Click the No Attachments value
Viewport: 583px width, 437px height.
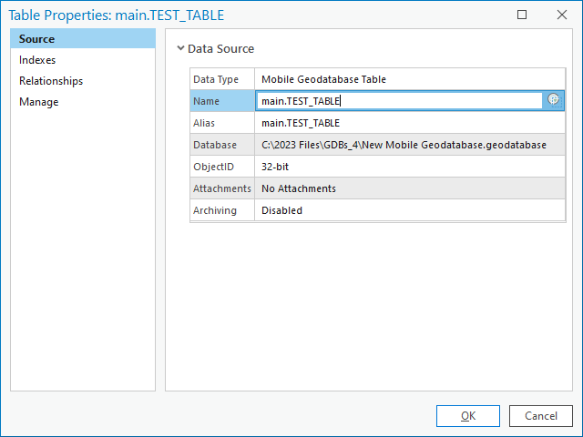[x=299, y=188]
